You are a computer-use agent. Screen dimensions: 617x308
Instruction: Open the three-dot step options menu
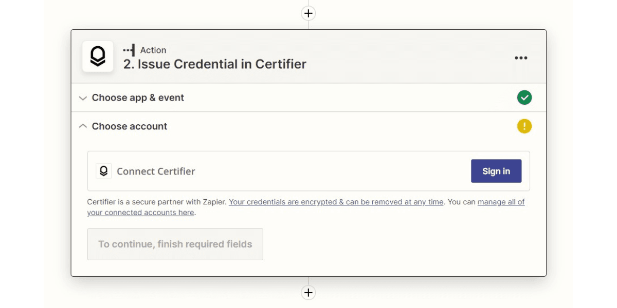coord(521,58)
